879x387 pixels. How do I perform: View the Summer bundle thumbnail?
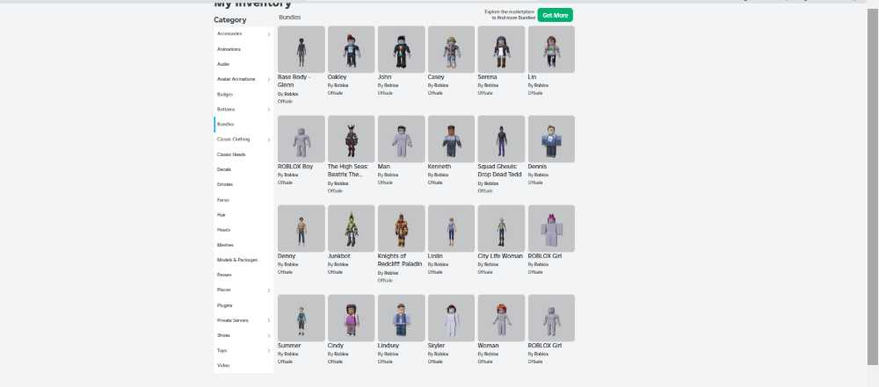[x=301, y=319]
